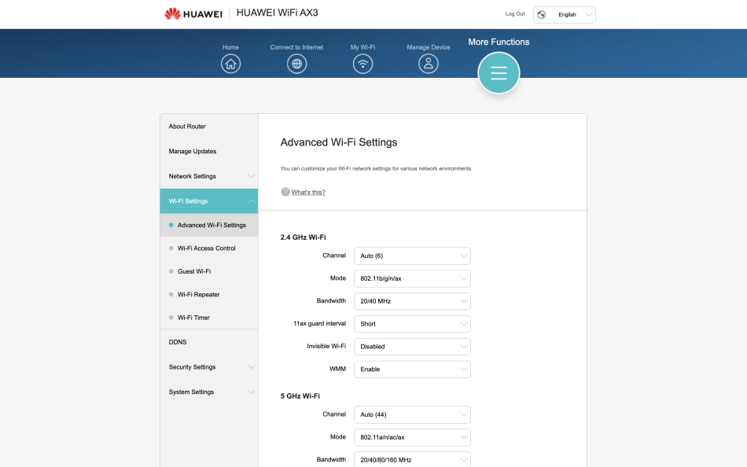Open DDNS page
This screenshot has width=747, height=467.
point(209,342)
